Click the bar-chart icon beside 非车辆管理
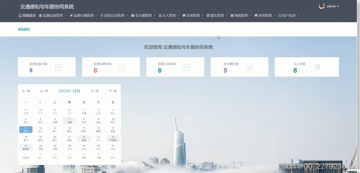Screen dimensions: 360x173 [132, 15]
